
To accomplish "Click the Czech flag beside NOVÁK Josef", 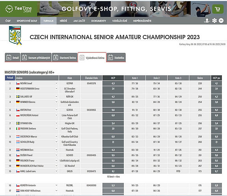I will click(18, 84).
